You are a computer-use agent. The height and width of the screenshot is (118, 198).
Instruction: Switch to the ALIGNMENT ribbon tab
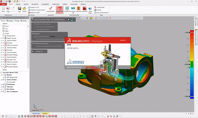pos(45,4)
